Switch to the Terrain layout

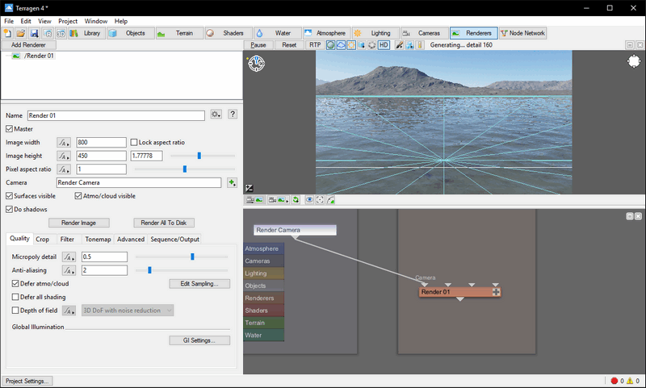click(x=179, y=33)
